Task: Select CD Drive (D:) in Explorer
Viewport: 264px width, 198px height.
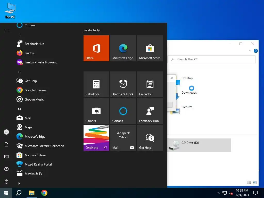Action: (x=199, y=145)
